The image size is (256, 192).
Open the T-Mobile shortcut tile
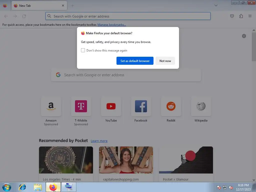(81, 106)
